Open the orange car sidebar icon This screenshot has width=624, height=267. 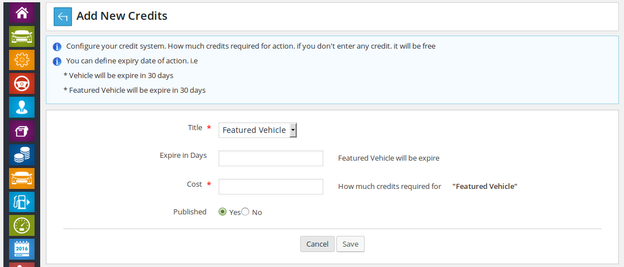pos(22,178)
